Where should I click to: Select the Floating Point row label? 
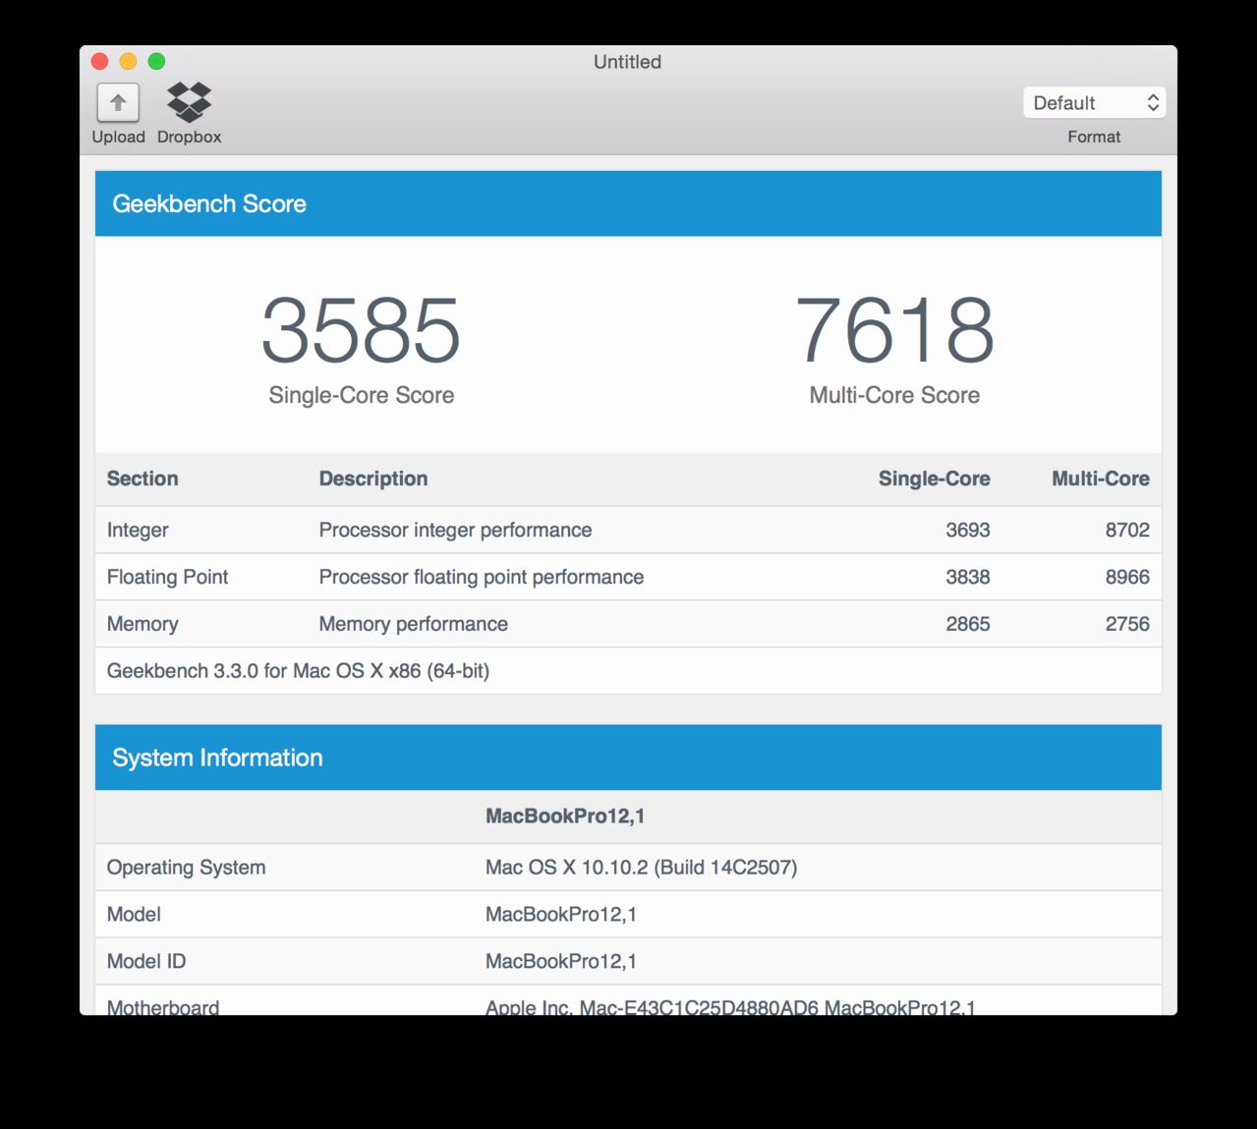point(167,577)
